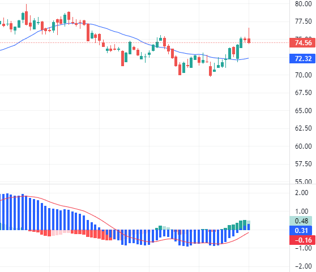Click the 67.50 price axis label
This screenshot has width=316, height=272.
(304, 93)
